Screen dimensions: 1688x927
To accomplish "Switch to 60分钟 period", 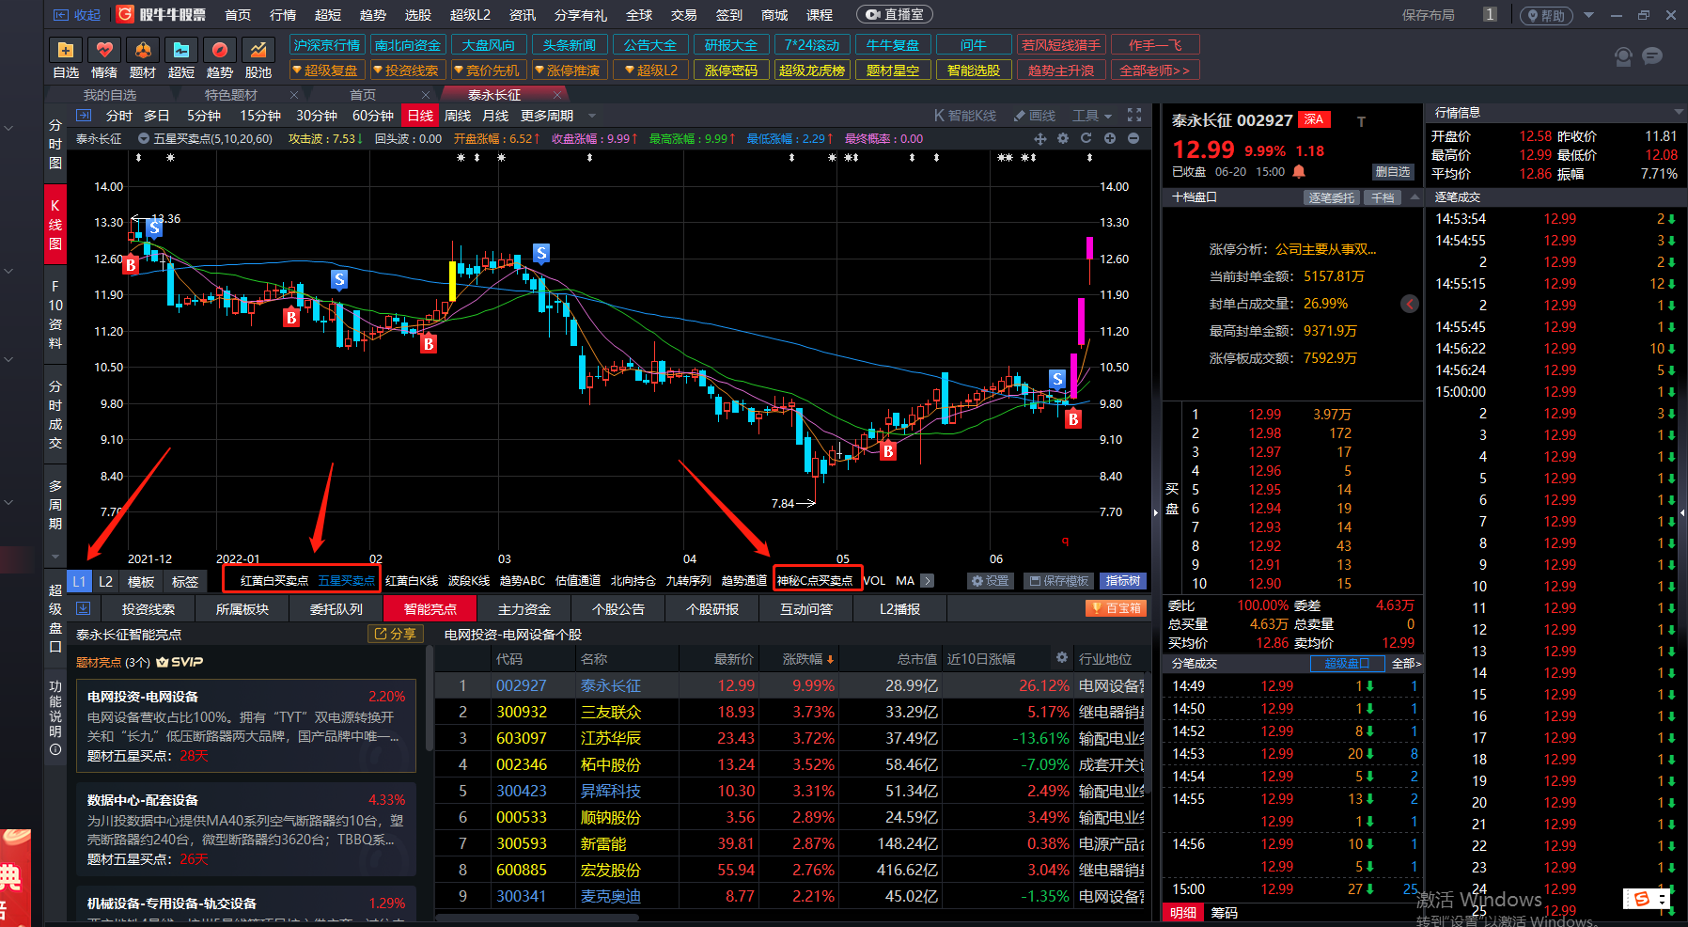I will [x=373, y=116].
